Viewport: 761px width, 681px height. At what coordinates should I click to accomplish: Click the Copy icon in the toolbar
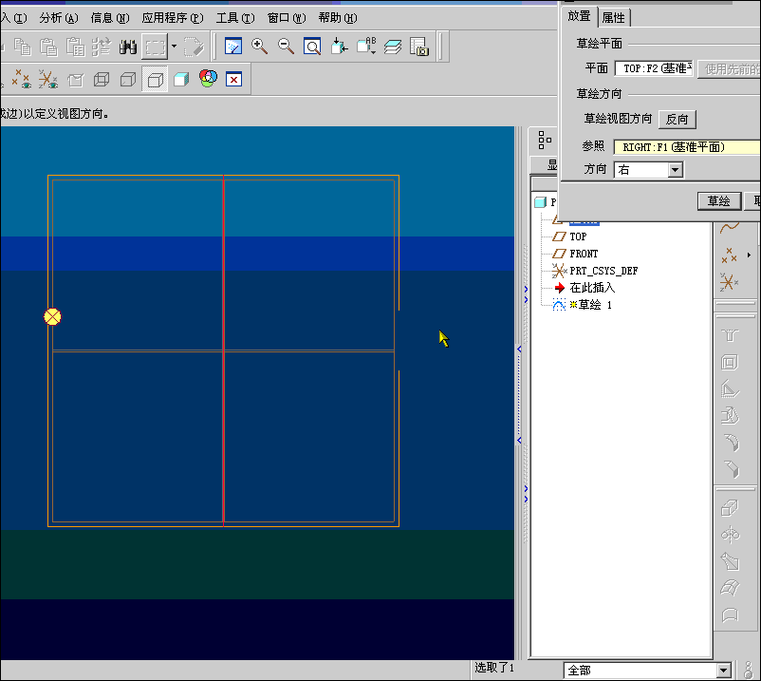coord(23,47)
